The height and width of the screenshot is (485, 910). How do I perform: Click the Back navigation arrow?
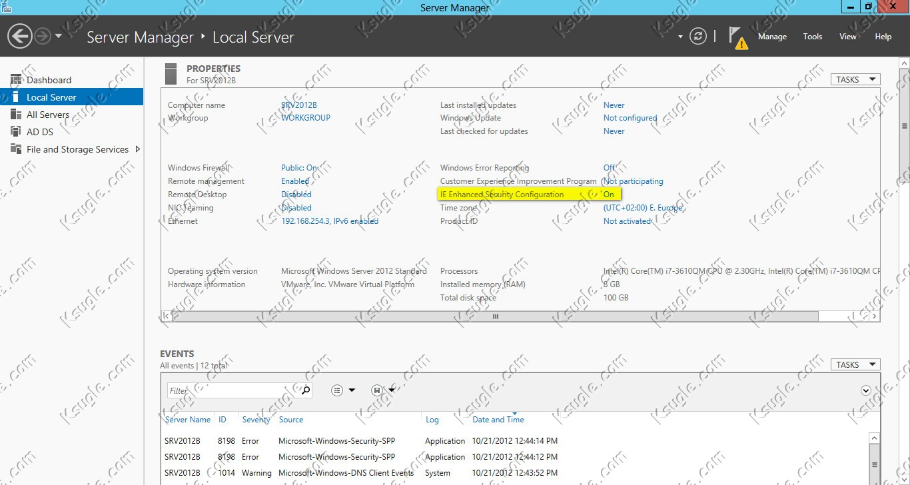coord(21,36)
